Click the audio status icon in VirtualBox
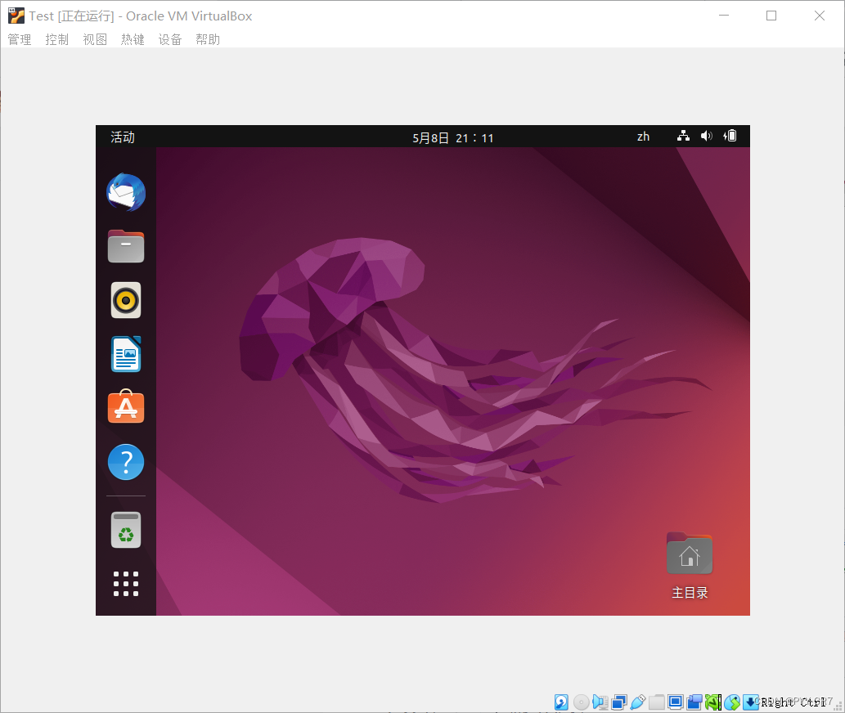845x713 pixels. (600, 702)
